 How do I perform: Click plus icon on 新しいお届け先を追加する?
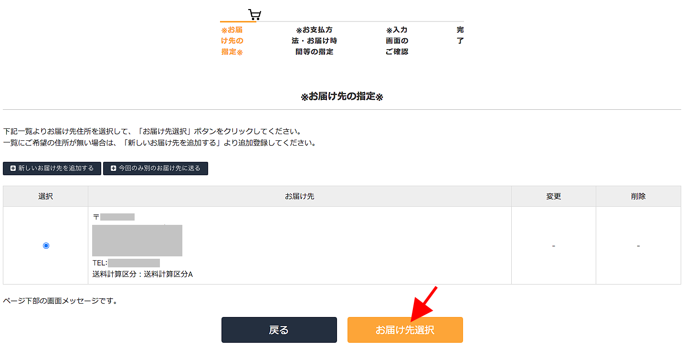point(13,169)
